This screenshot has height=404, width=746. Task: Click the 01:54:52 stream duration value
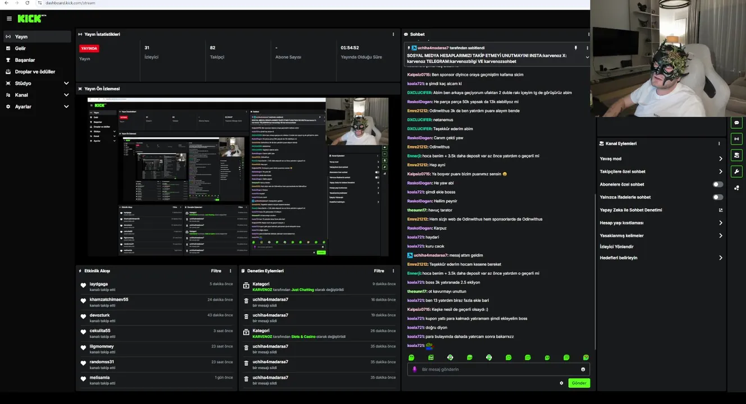350,48
